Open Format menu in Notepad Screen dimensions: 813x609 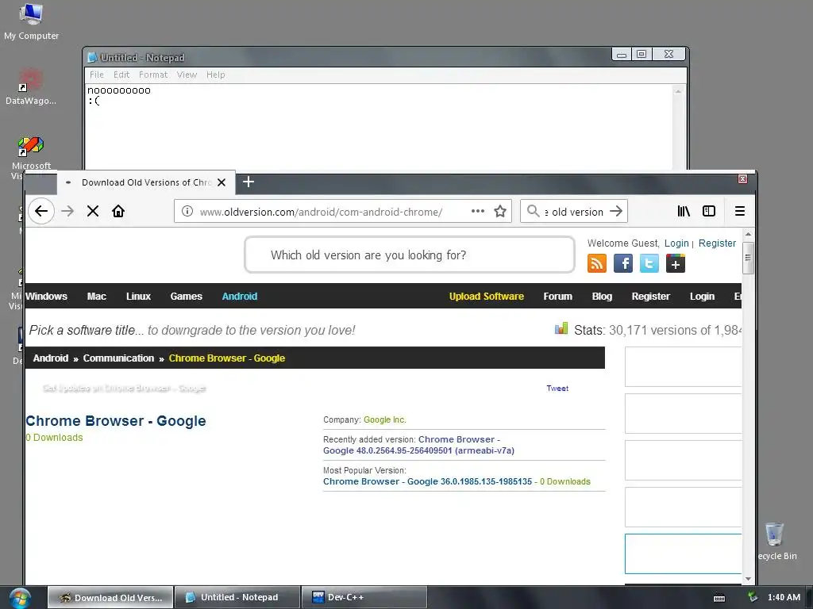(x=153, y=75)
